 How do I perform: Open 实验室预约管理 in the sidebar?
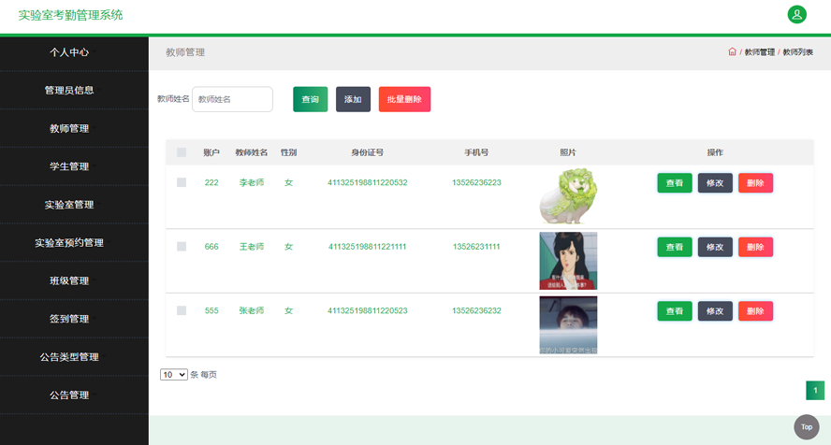[x=69, y=243]
